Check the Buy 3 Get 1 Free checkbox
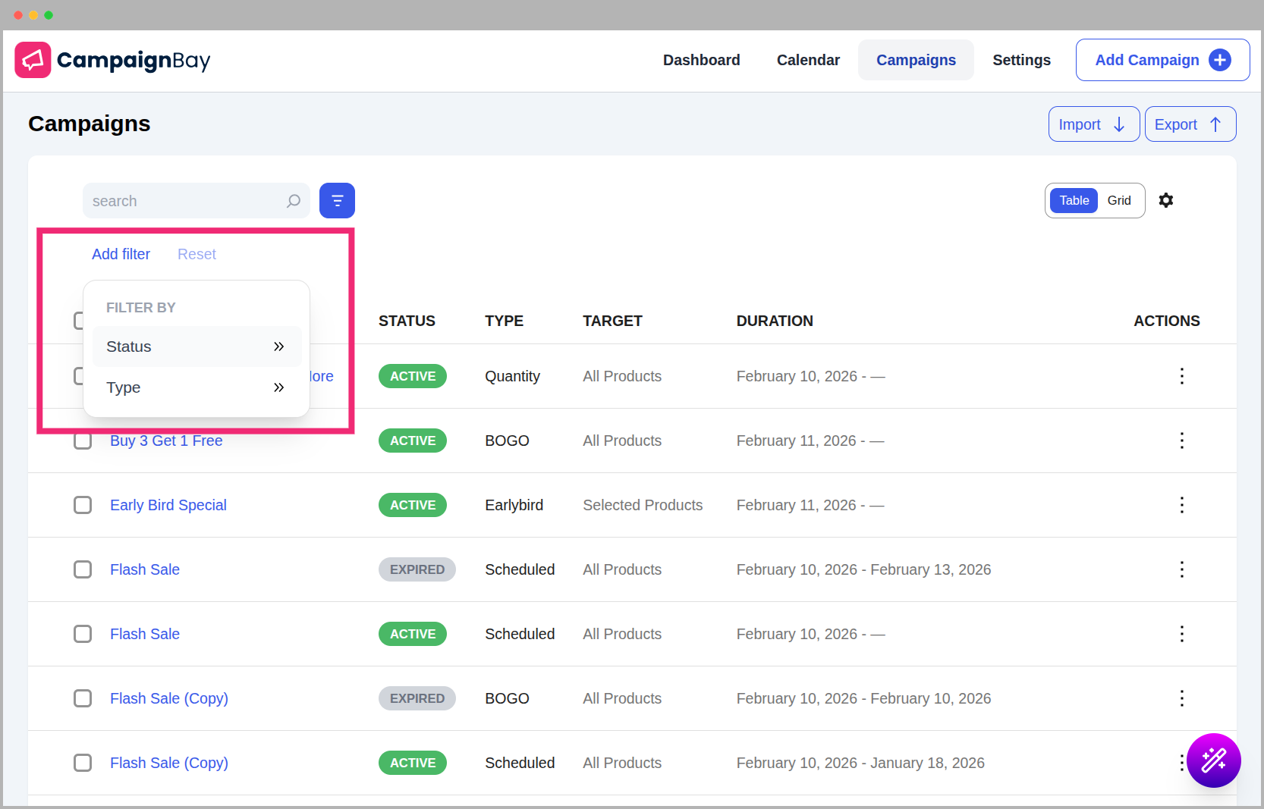1264x809 pixels. (x=83, y=441)
